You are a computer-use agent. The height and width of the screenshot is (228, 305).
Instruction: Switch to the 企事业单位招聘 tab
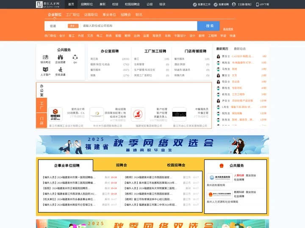(x=67, y=166)
